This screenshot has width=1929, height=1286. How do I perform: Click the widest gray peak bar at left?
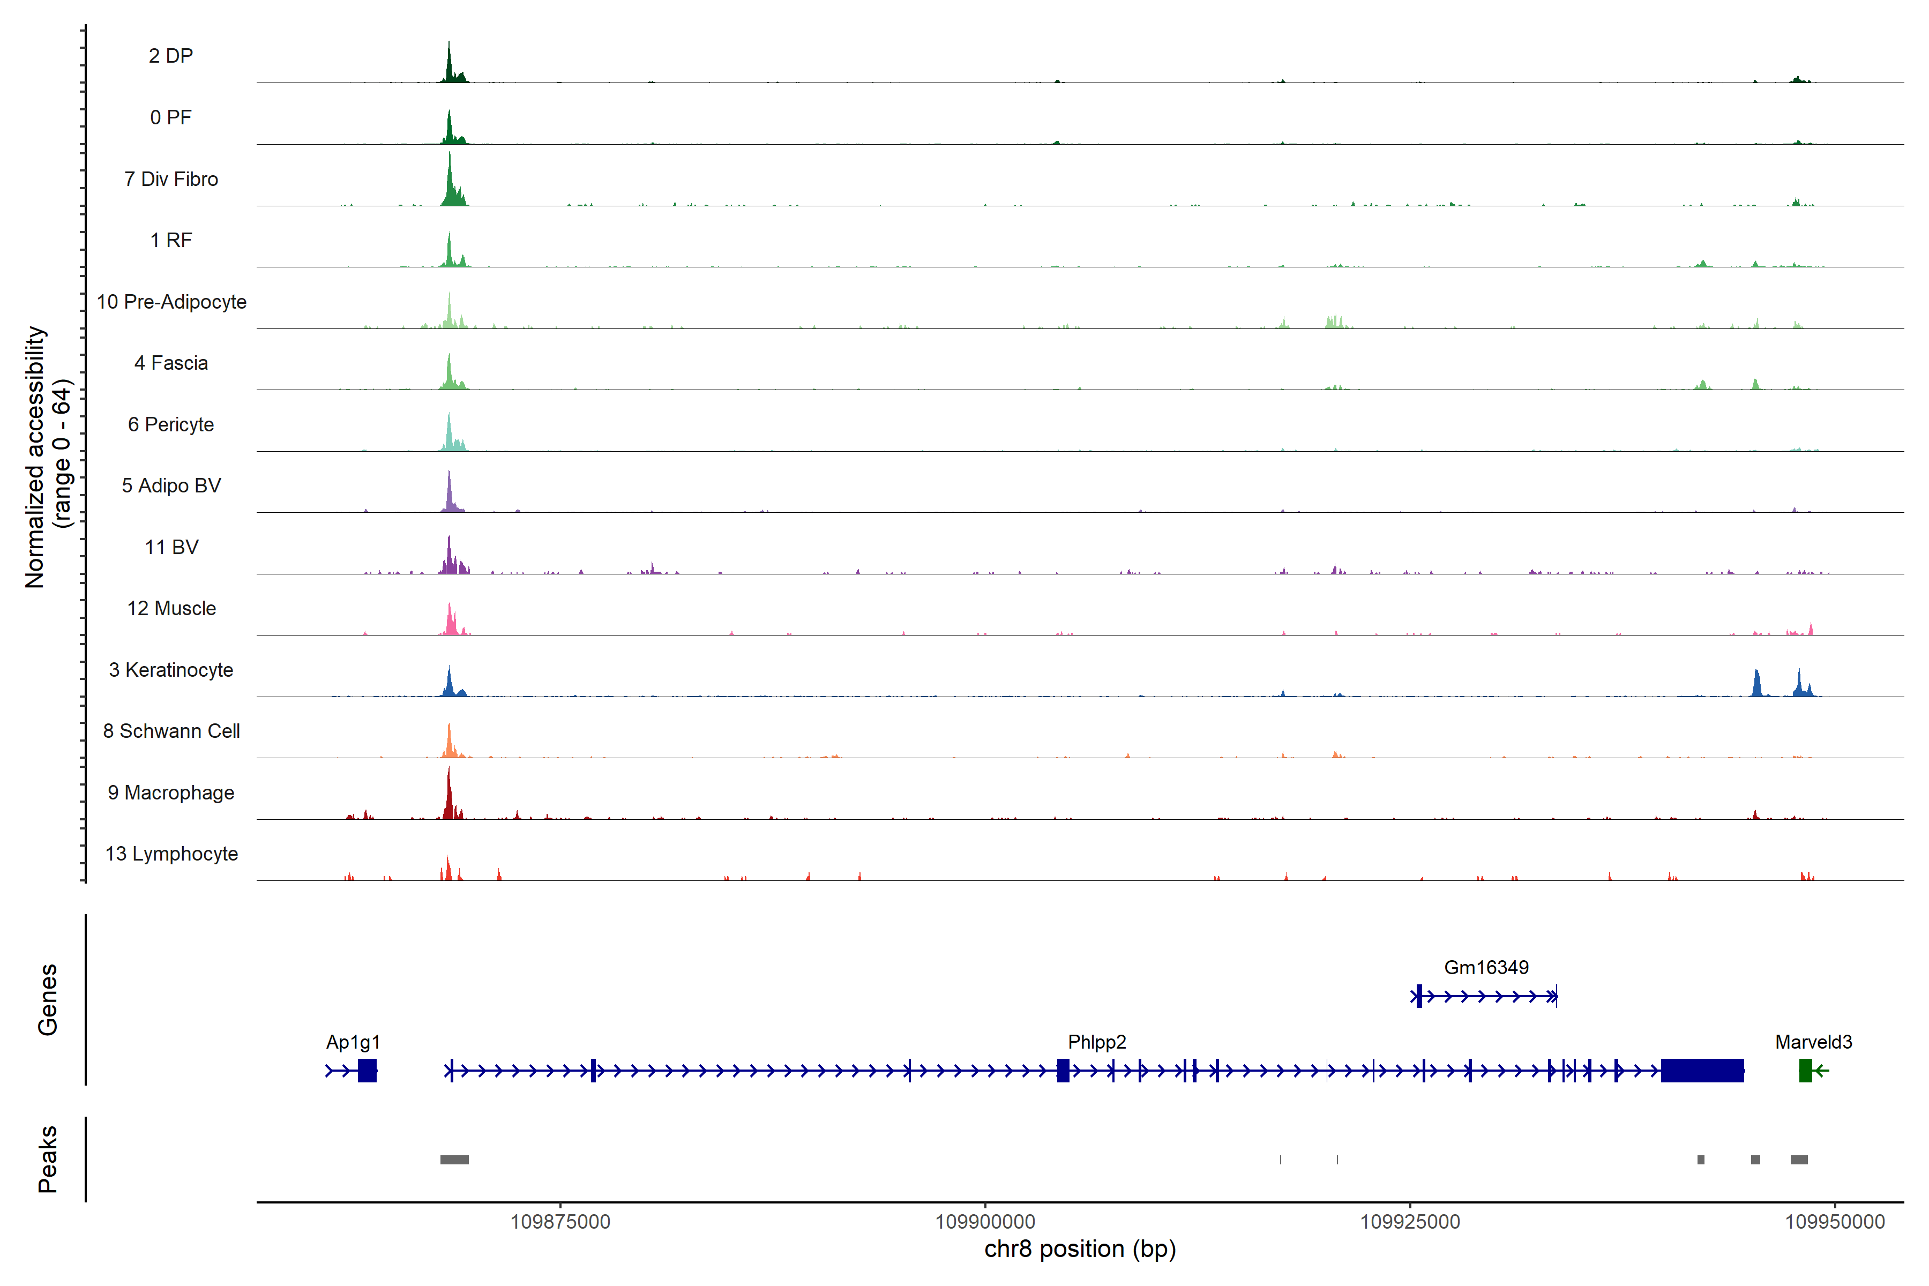point(454,1160)
